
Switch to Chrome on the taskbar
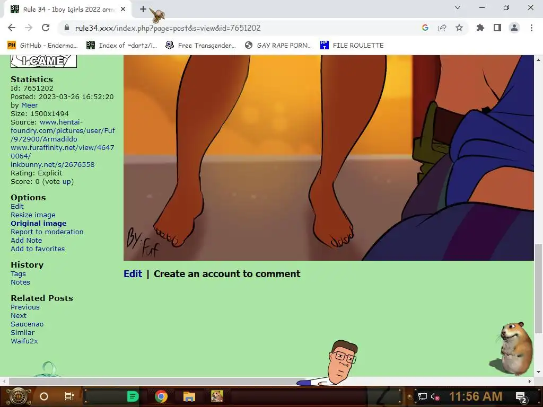click(x=161, y=396)
